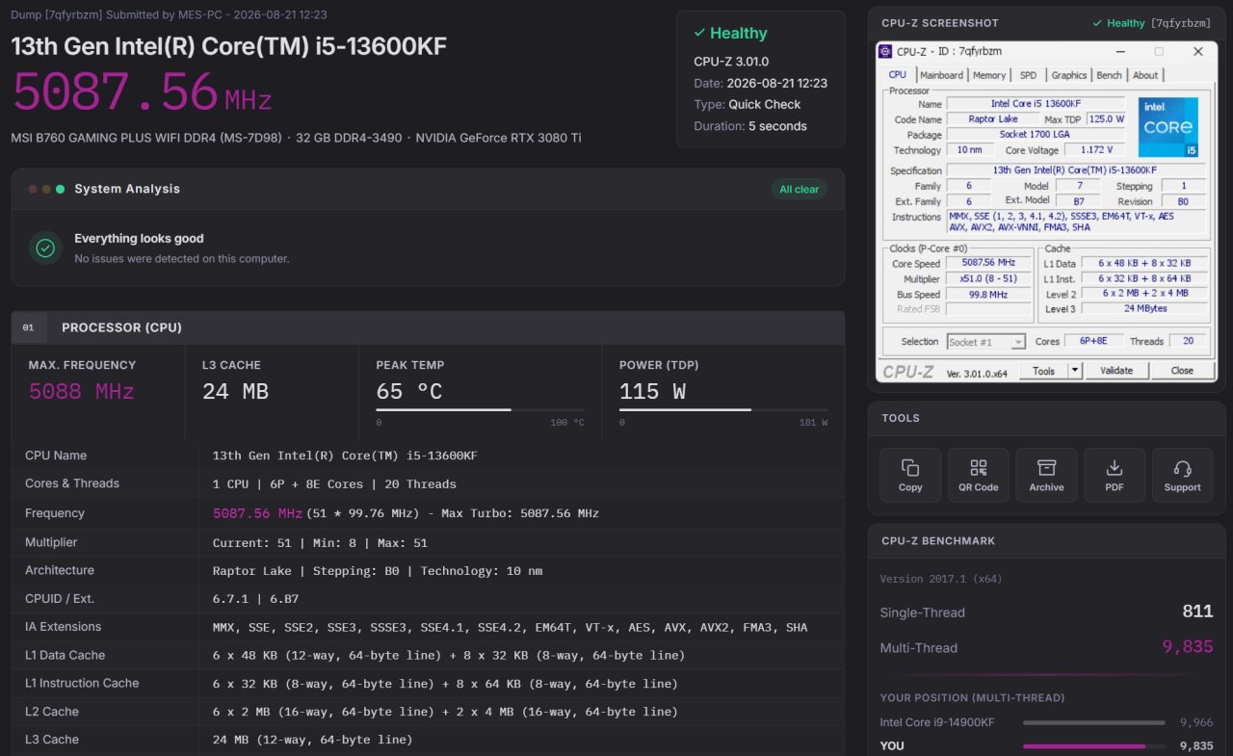Click the large 5087.56 MHz heading

[x=142, y=92]
